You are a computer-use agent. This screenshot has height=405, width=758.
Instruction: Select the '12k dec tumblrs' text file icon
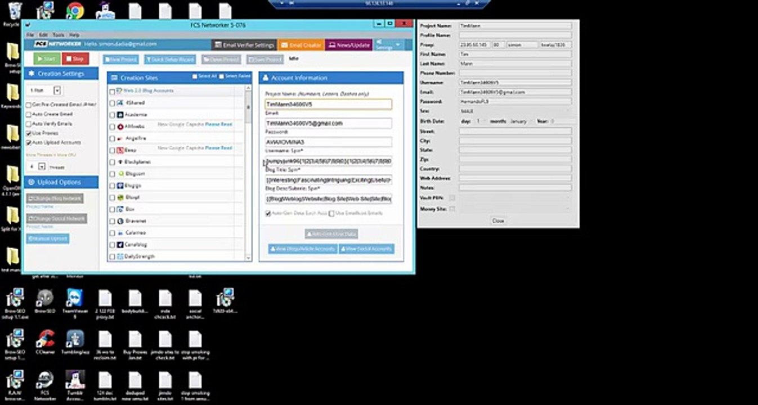[105, 385]
